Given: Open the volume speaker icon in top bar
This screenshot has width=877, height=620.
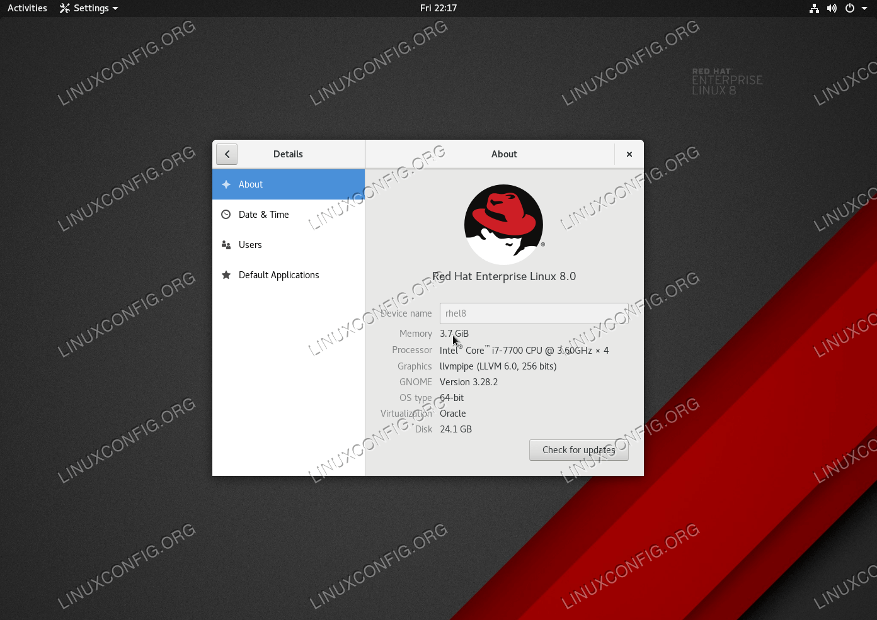Looking at the screenshot, I should tap(832, 8).
